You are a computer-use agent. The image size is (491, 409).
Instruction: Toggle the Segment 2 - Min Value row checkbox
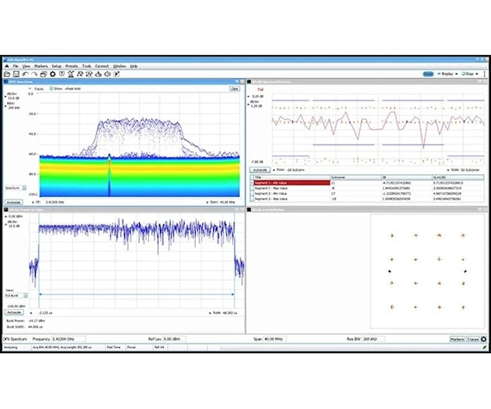pos(251,193)
